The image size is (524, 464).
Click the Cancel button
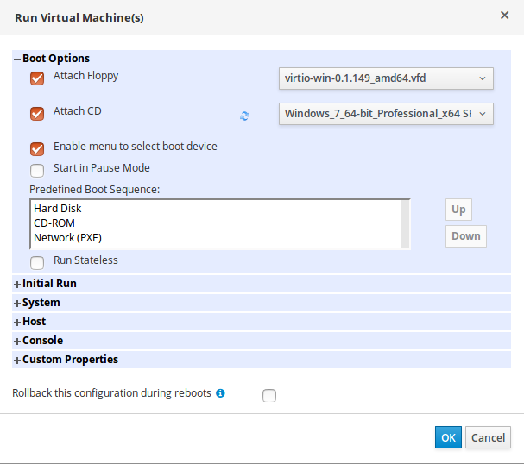pos(488,437)
